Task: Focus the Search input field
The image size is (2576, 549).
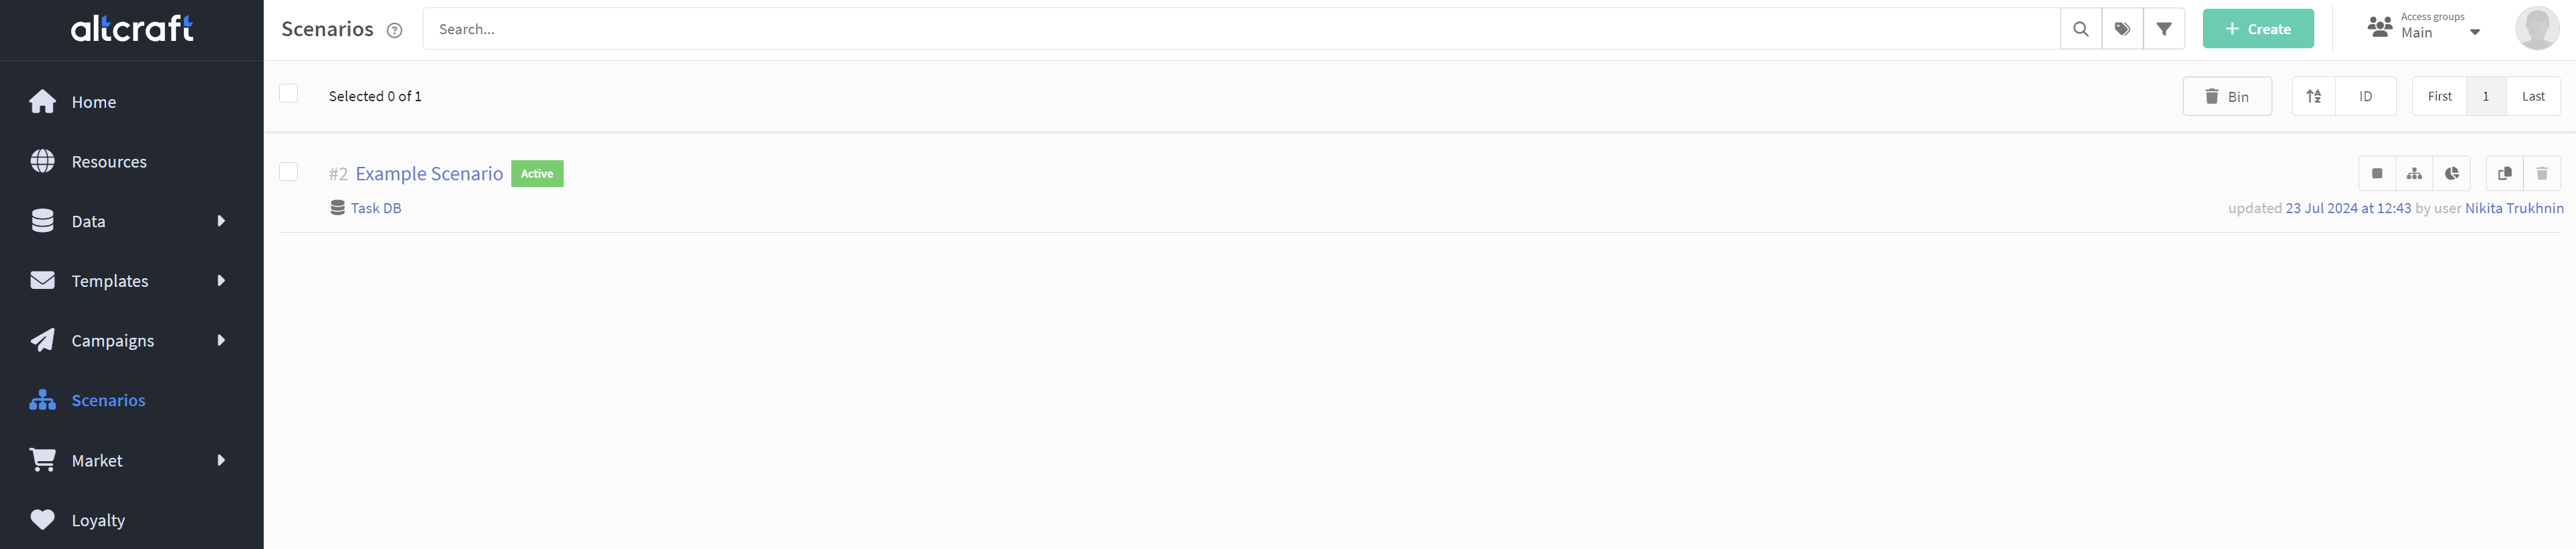Action: coord(1241,29)
